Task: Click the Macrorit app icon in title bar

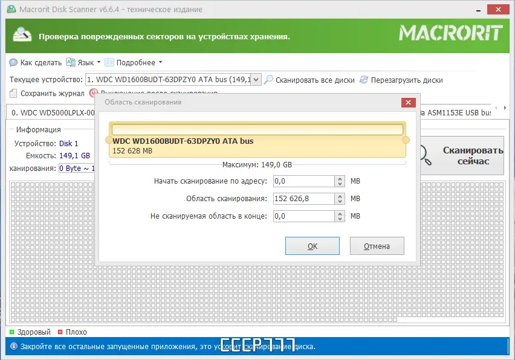Action: tap(11, 9)
